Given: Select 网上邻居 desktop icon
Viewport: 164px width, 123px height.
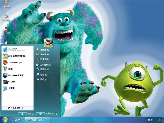Looking at the screenshot, I should (6, 31).
